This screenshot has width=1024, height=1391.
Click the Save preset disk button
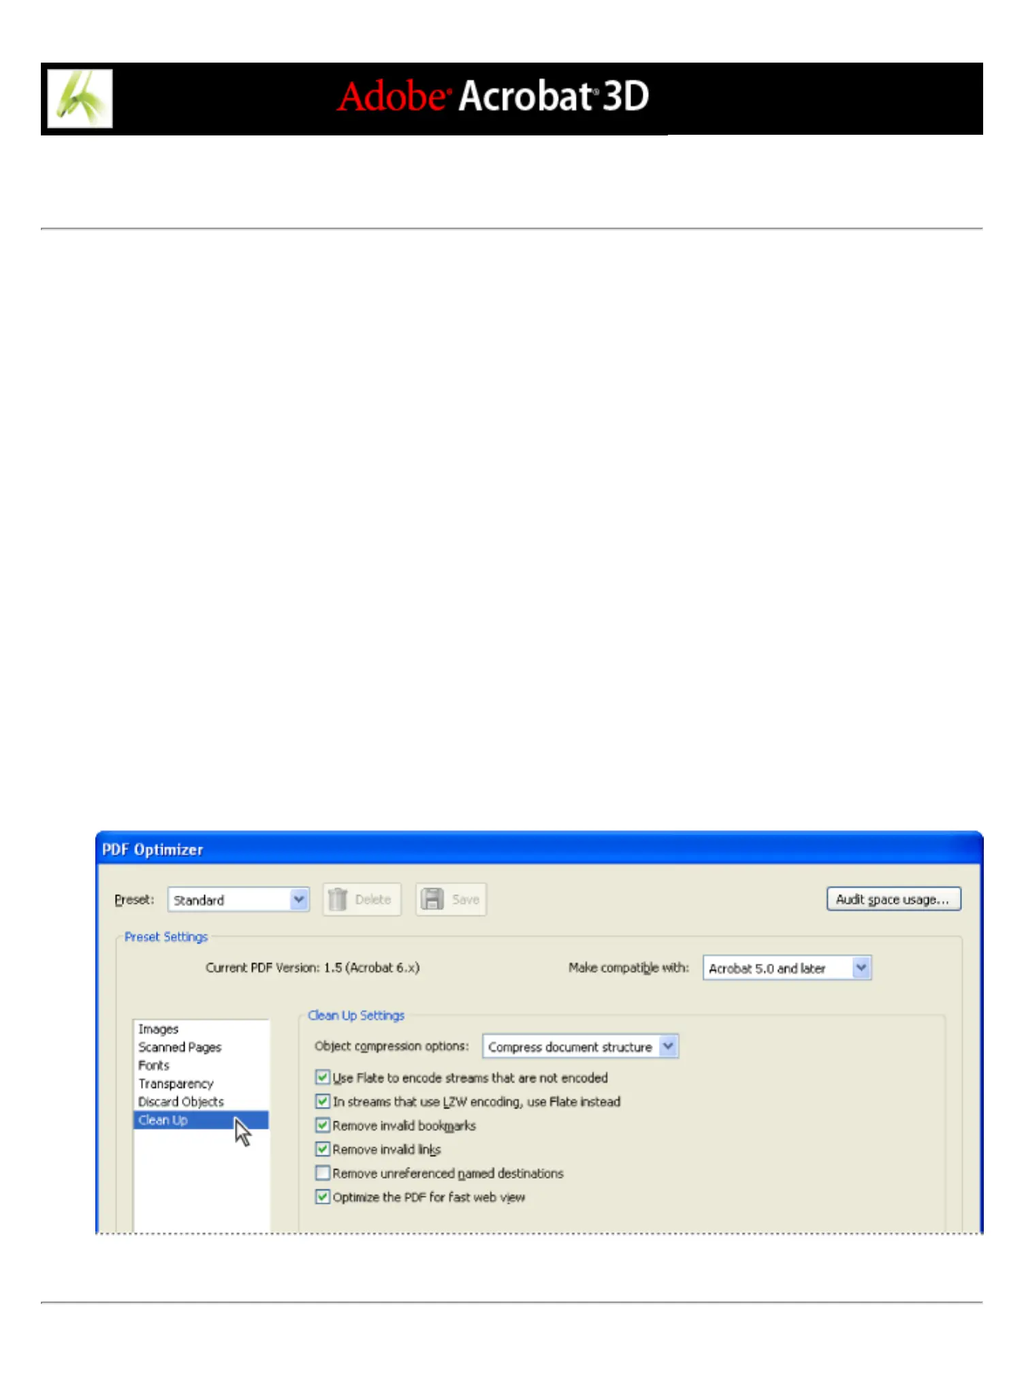[451, 900]
